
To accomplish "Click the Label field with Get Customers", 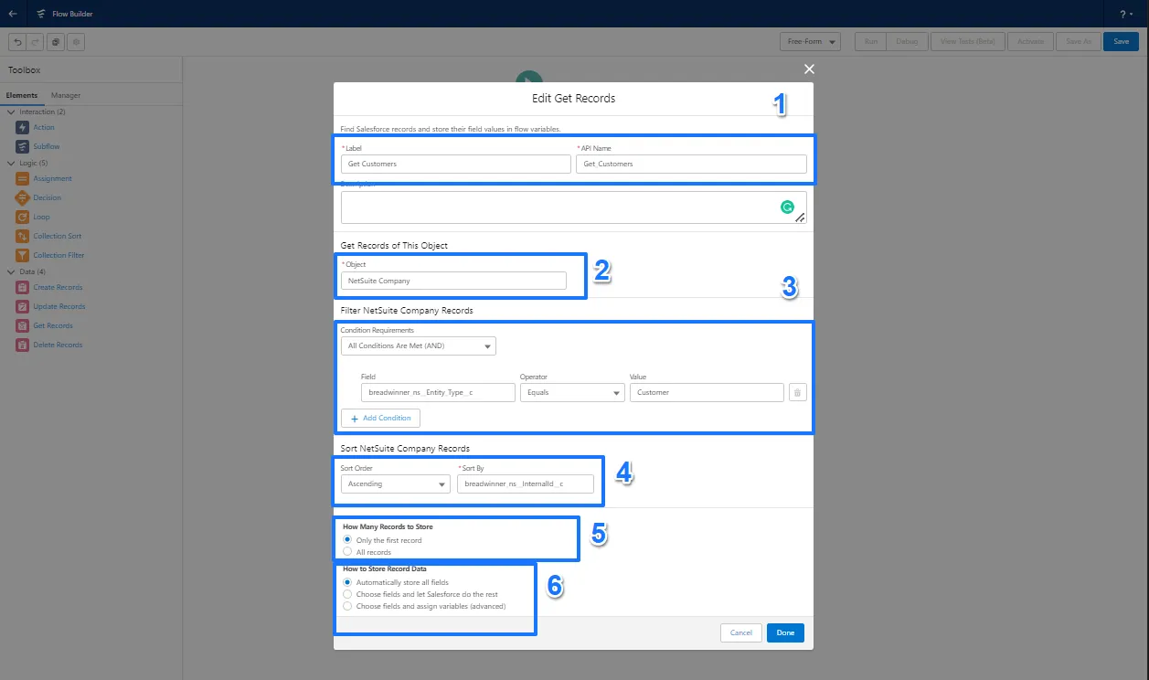I will click(x=456, y=164).
